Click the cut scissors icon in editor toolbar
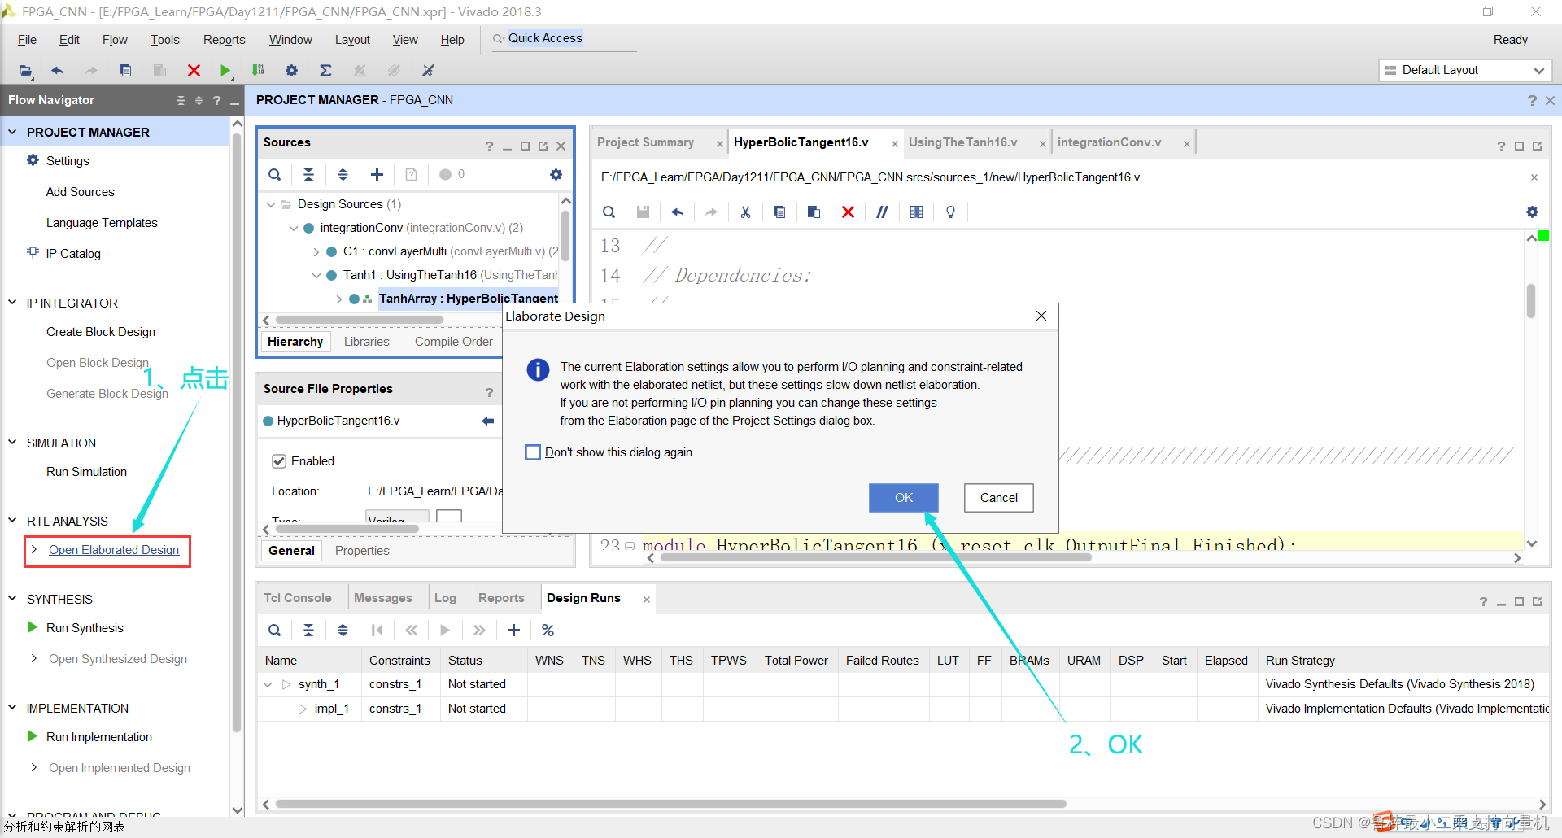The height and width of the screenshot is (838, 1562). [x=745, y=212]
